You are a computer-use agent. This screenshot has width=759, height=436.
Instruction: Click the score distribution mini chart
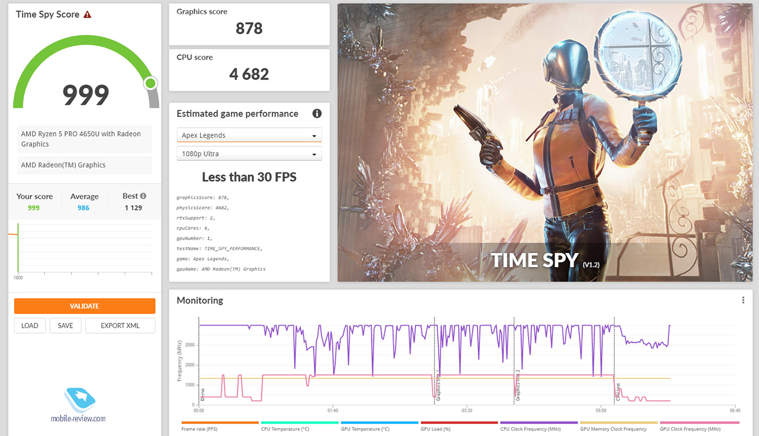point(81,248)
